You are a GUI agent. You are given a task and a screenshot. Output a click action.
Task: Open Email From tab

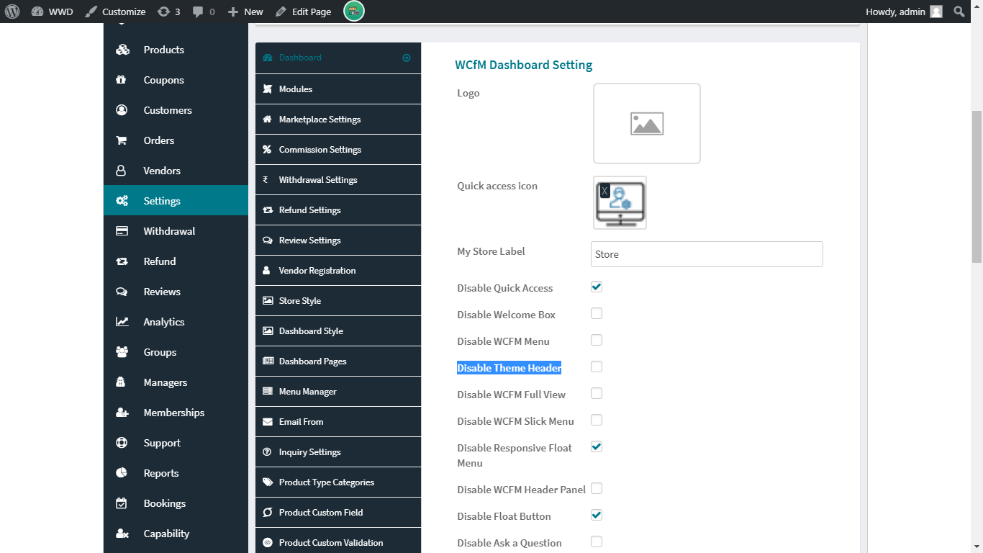(338, 421)
